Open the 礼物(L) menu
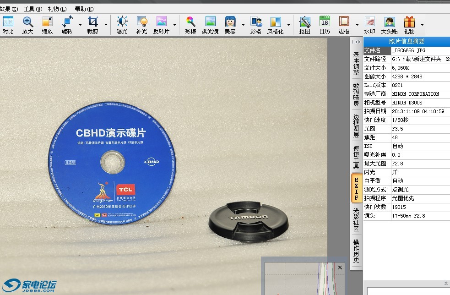Viewport: 450px width, 295px height. [57, 9]
